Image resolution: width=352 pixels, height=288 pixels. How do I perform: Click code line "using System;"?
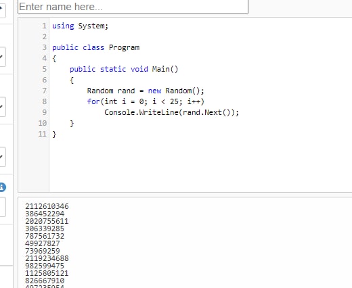tap(80, 26)
